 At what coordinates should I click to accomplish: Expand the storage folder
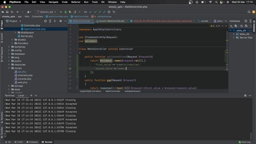coord(9,86)
